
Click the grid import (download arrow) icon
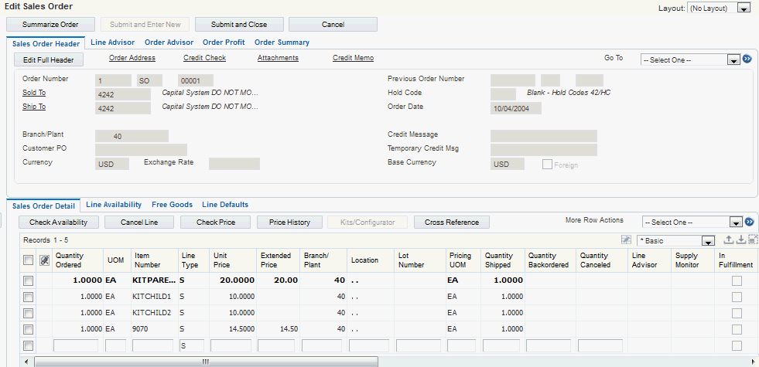point(740,240)
